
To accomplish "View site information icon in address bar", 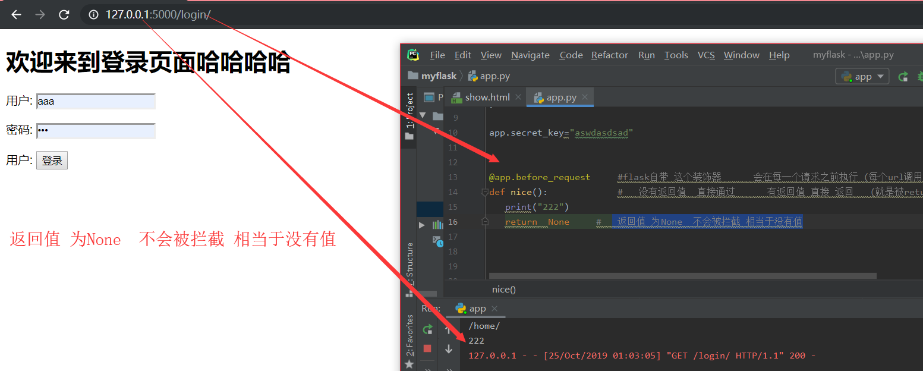I will click(x=93, y=15).
